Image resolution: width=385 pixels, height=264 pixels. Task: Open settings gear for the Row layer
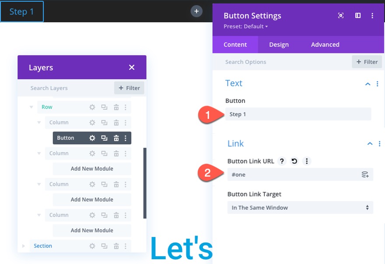coord(92,107)
